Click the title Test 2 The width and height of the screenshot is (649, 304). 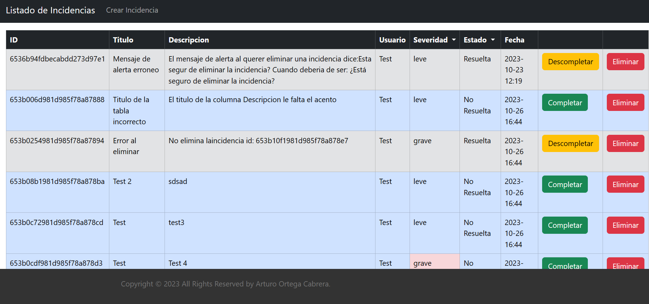(122, 181)
